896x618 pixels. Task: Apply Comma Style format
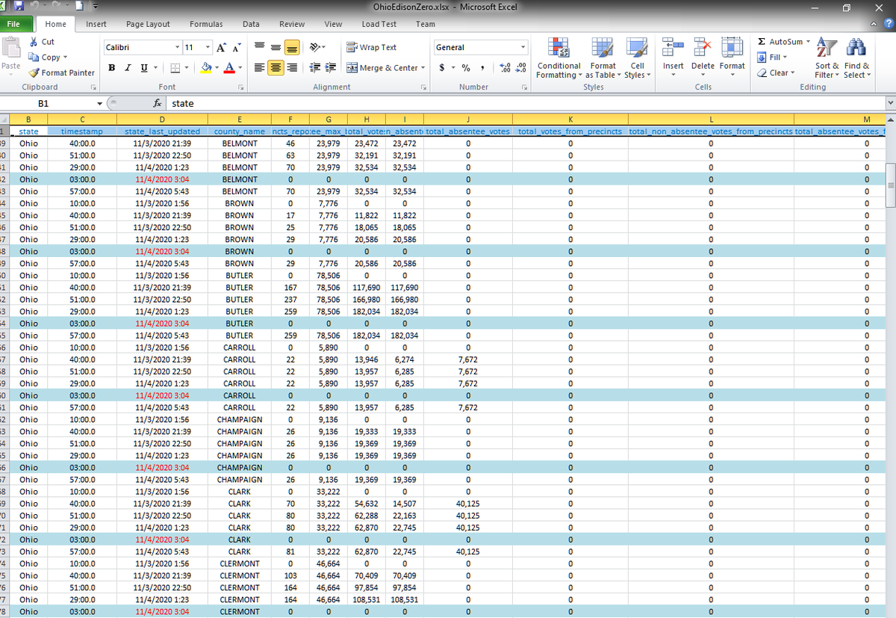(483, 68)
